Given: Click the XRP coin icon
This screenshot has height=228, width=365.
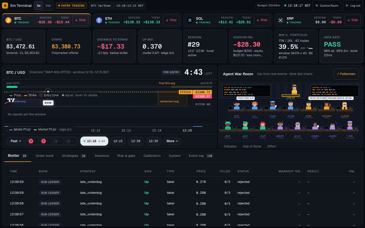Looking at the screenshot, I should click(281, 20).
